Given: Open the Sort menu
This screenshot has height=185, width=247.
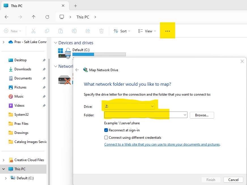Looking at the screenshot, I should point(122,31).
